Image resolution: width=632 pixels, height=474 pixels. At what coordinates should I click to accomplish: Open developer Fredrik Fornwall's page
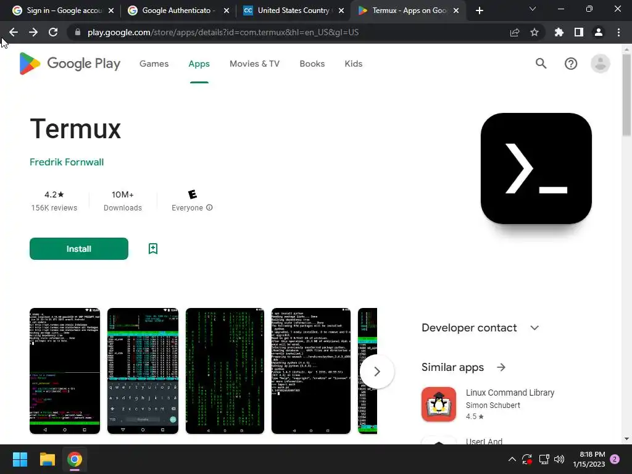click(67, 162)
